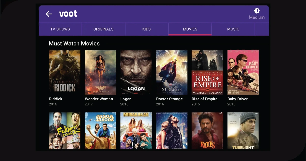Select the Baby Driver poster
The height and width of the screenshot is (161, 306).
[x=243, y=72]
